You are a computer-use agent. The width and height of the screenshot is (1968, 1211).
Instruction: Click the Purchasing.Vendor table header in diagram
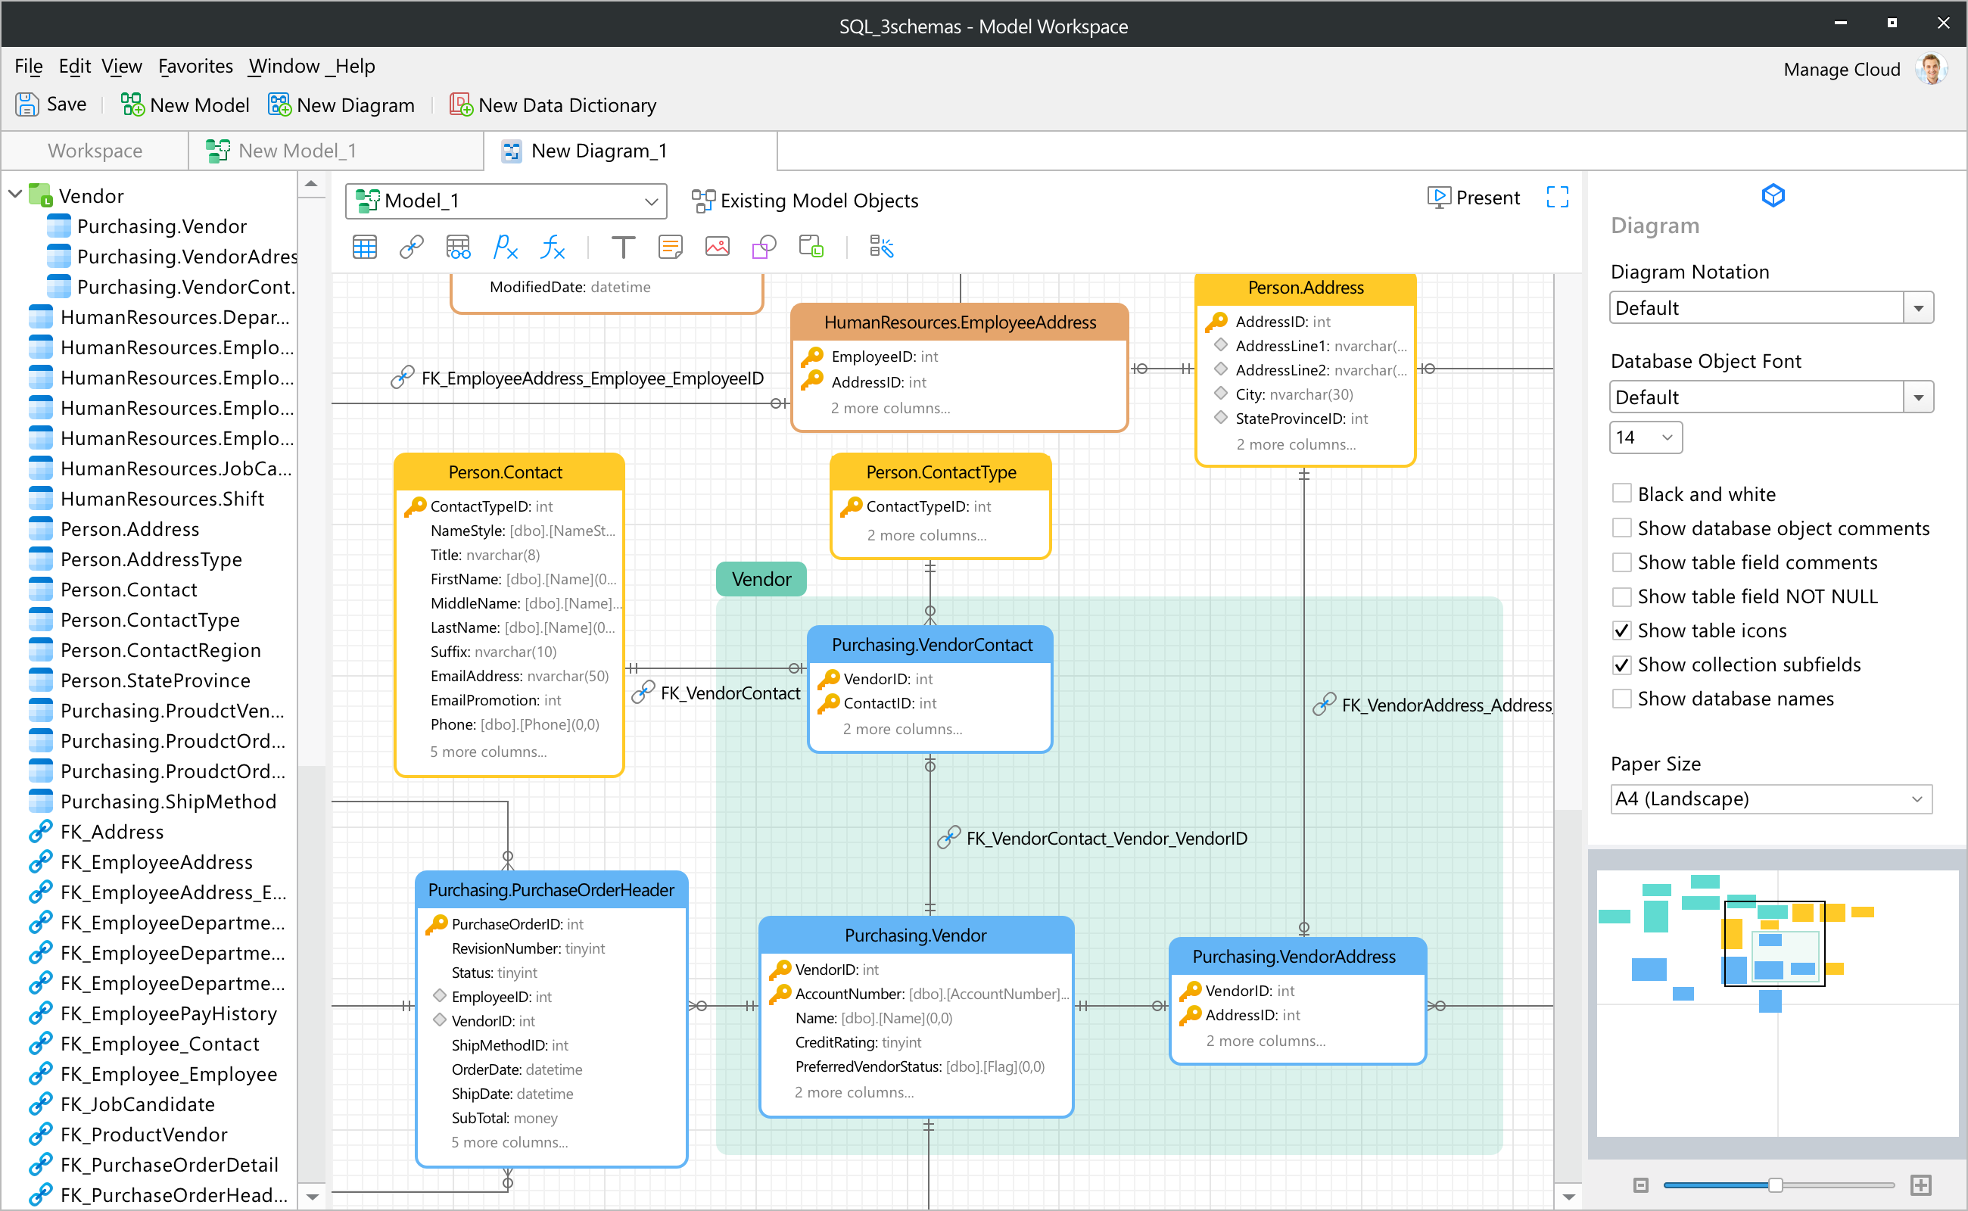(916, 935)
